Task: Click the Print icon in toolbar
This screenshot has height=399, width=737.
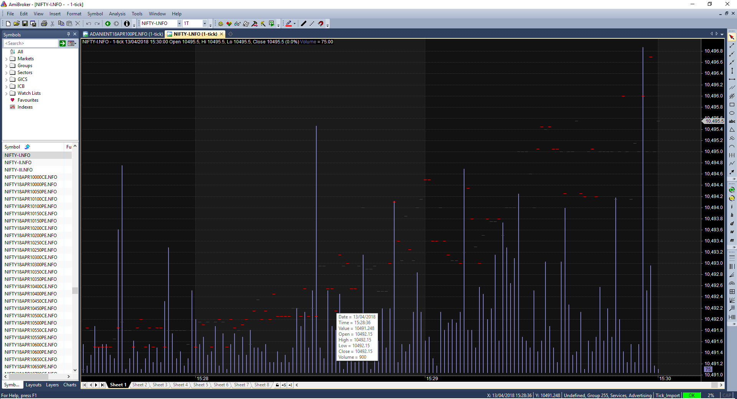Action: (x=44, y=24)
